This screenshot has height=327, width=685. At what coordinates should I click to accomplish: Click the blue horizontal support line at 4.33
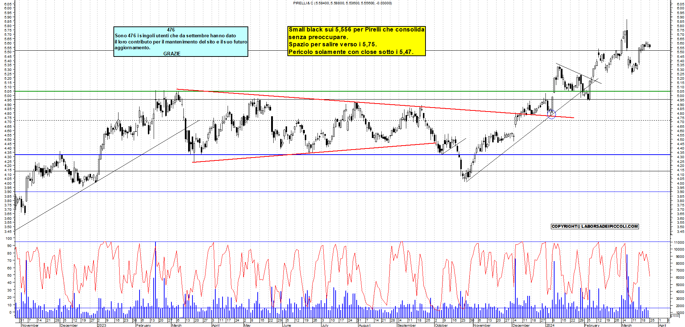tap(342, 155)
